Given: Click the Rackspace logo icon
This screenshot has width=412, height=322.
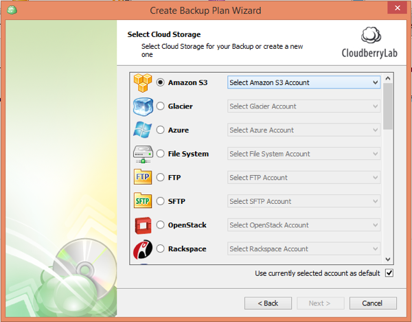Looking at the screenshot, I should [143, 249].
